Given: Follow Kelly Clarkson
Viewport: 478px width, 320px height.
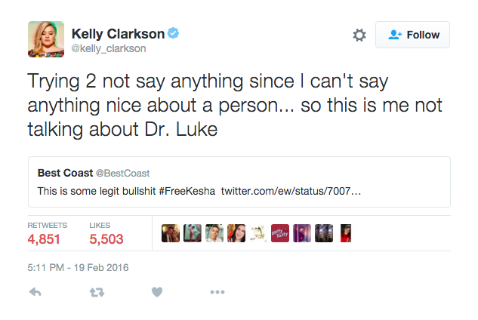Looking at the screenshot, I should (x=413, y=35).
